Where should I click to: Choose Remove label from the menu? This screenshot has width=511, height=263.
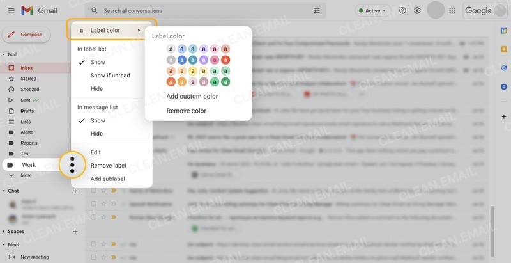(x=108, y=166)
